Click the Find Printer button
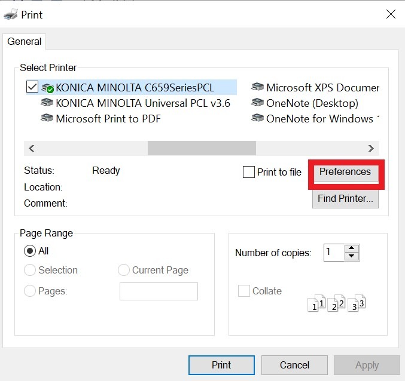Image resolution: width=405 pixels, height=381 pixels. [x=345, y=199]
